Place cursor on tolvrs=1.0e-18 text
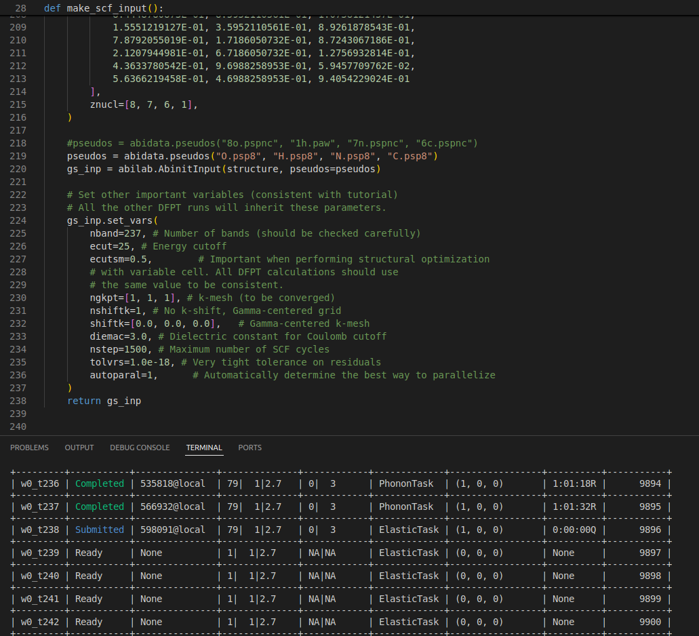The width and height of the screenshot is (699, 636). (x=132, y=362)
